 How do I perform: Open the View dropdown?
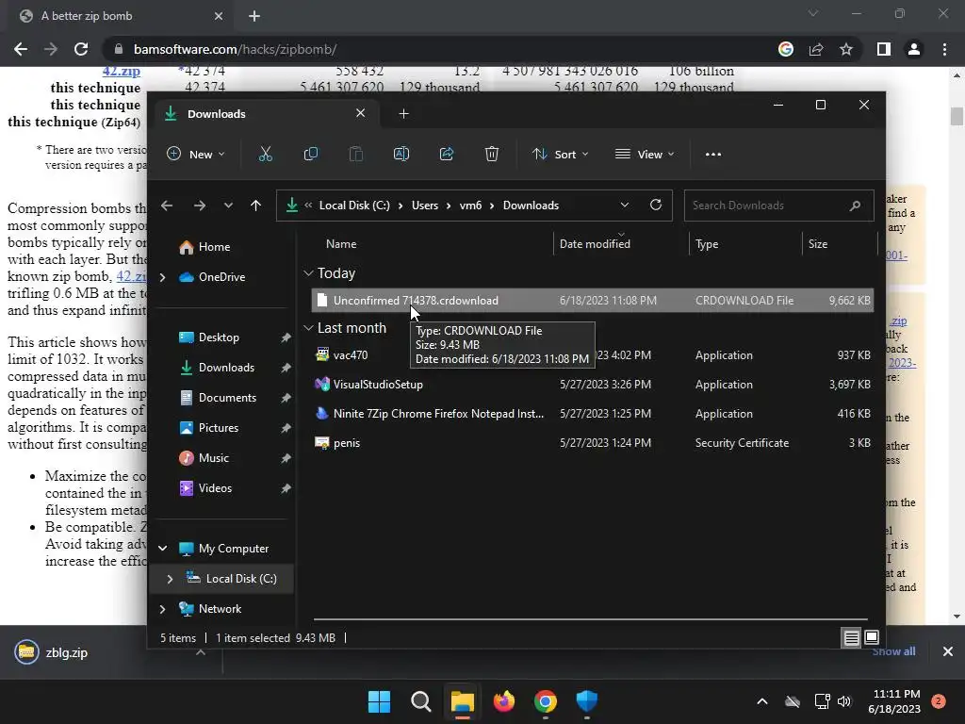coord(645,154)
